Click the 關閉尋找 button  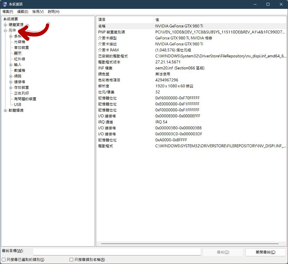click(265, 252)
